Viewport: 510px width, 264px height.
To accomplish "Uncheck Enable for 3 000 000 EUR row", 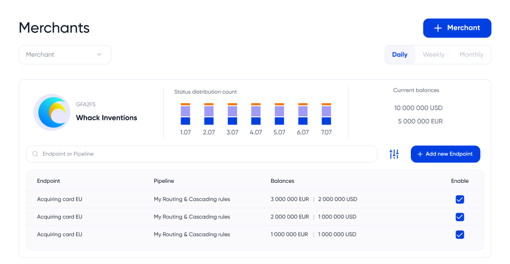I will tap(460, 200).
